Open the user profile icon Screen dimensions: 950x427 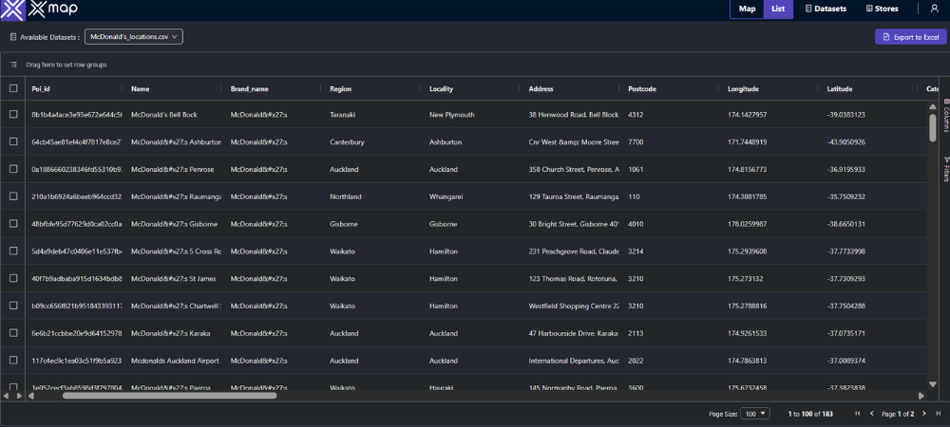point(934,9)
